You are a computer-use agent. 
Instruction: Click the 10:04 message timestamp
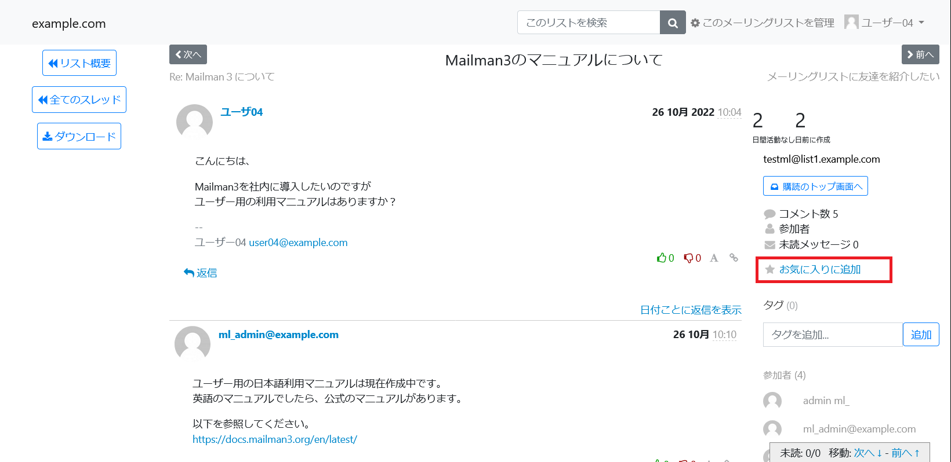(729, 112)
